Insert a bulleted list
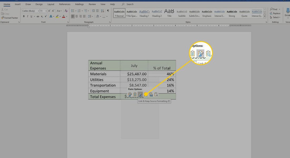This screenshot has height=158, width=290. [x=73, y=11]
